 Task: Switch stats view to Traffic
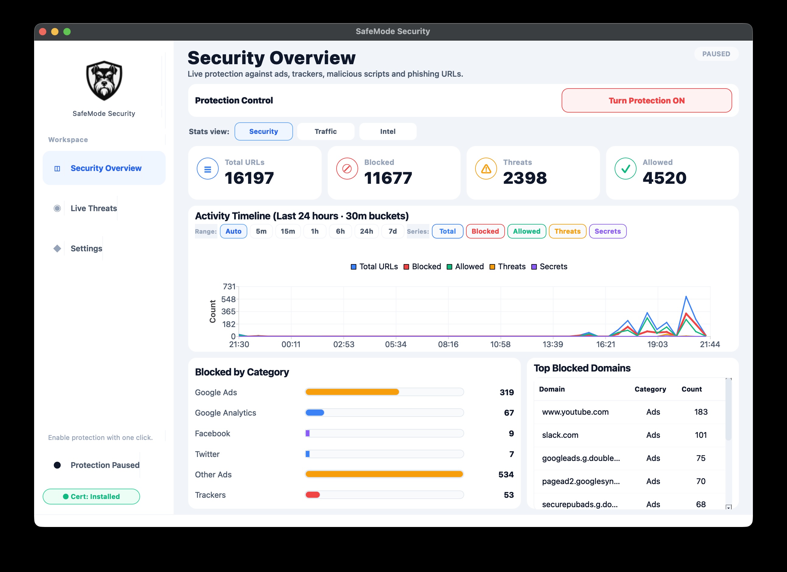(326, 131)
